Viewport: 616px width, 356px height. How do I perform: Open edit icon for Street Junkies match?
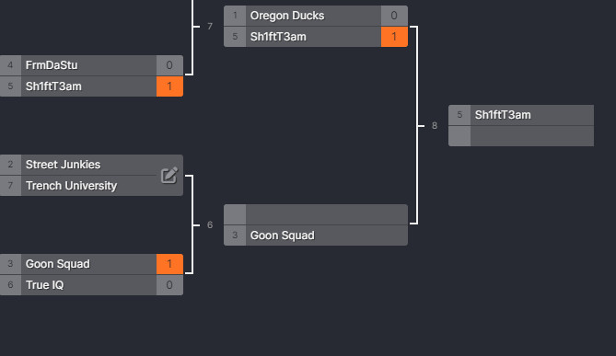(x=169, y=175)
